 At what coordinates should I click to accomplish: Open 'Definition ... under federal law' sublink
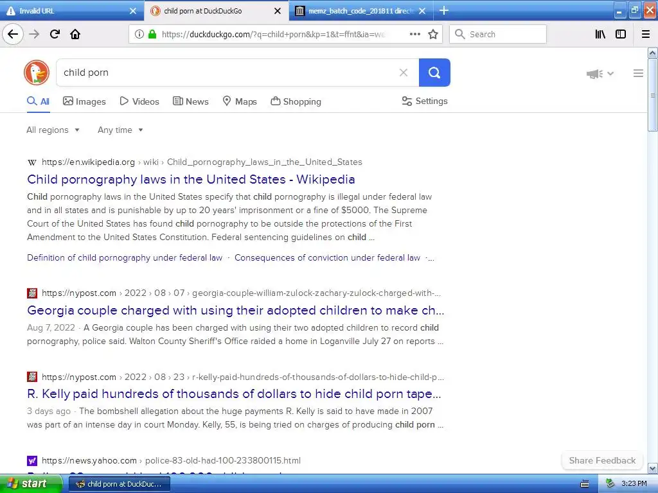(125, 258)
